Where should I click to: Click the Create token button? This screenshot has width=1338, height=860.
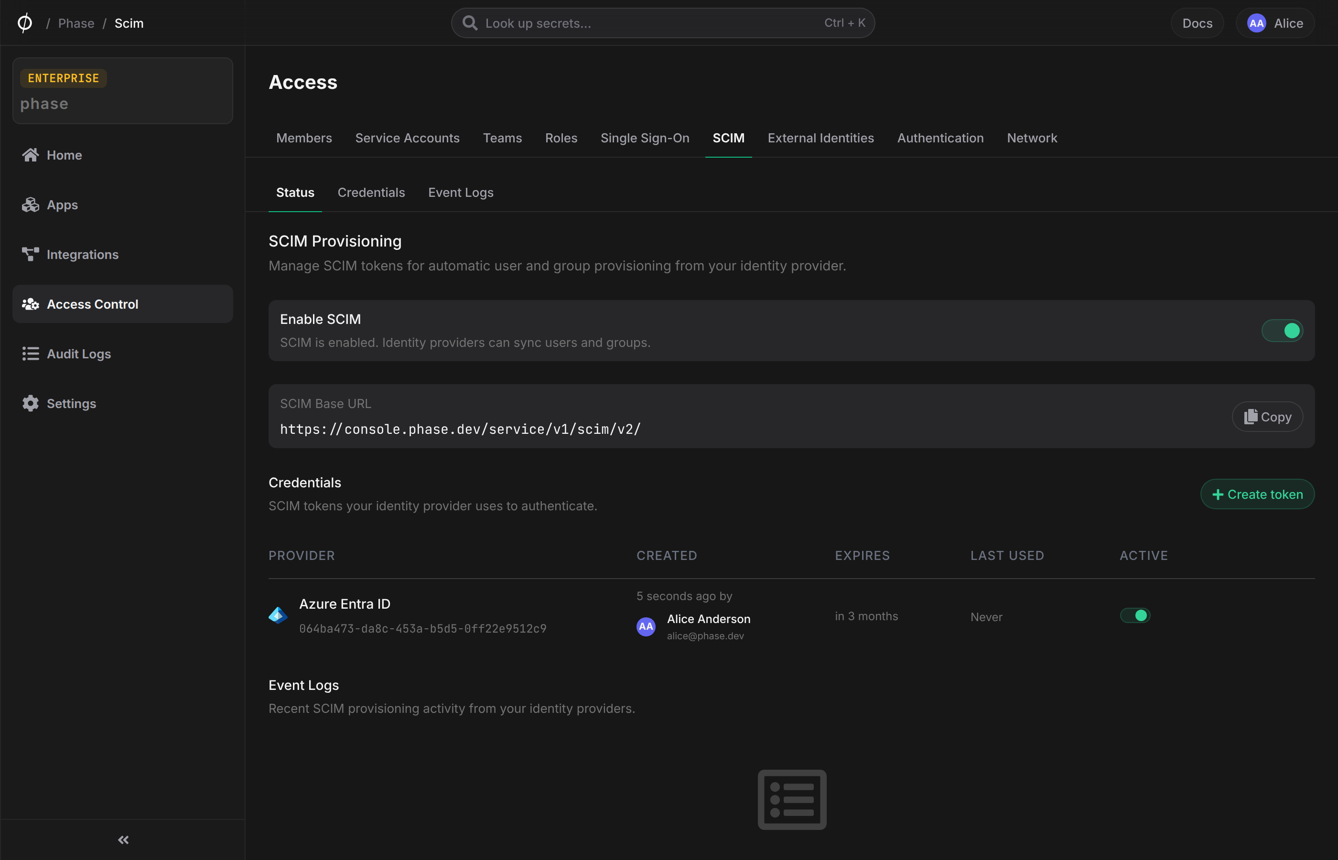(x=1257, y=494)
